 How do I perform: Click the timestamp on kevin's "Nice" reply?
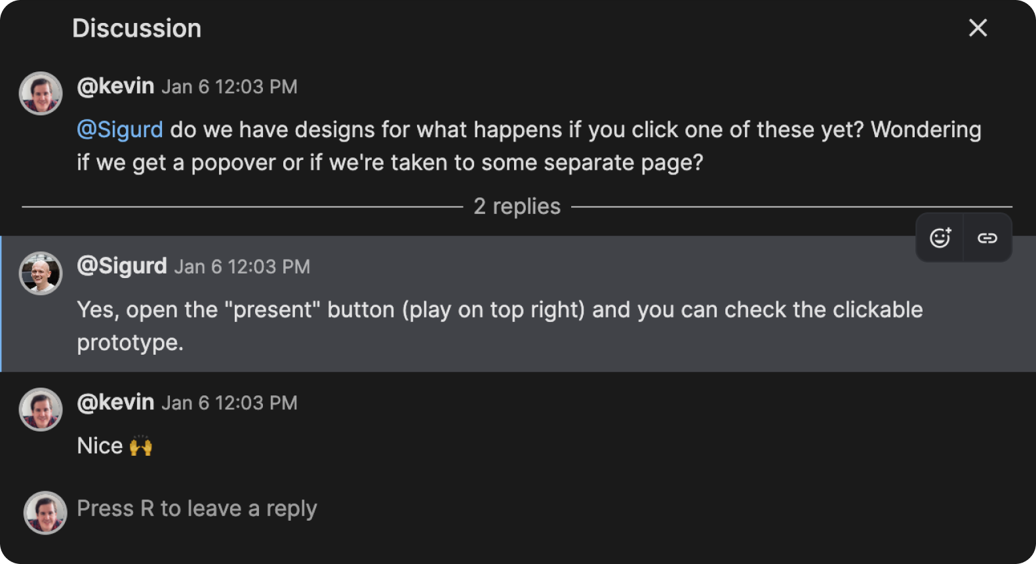229,403
